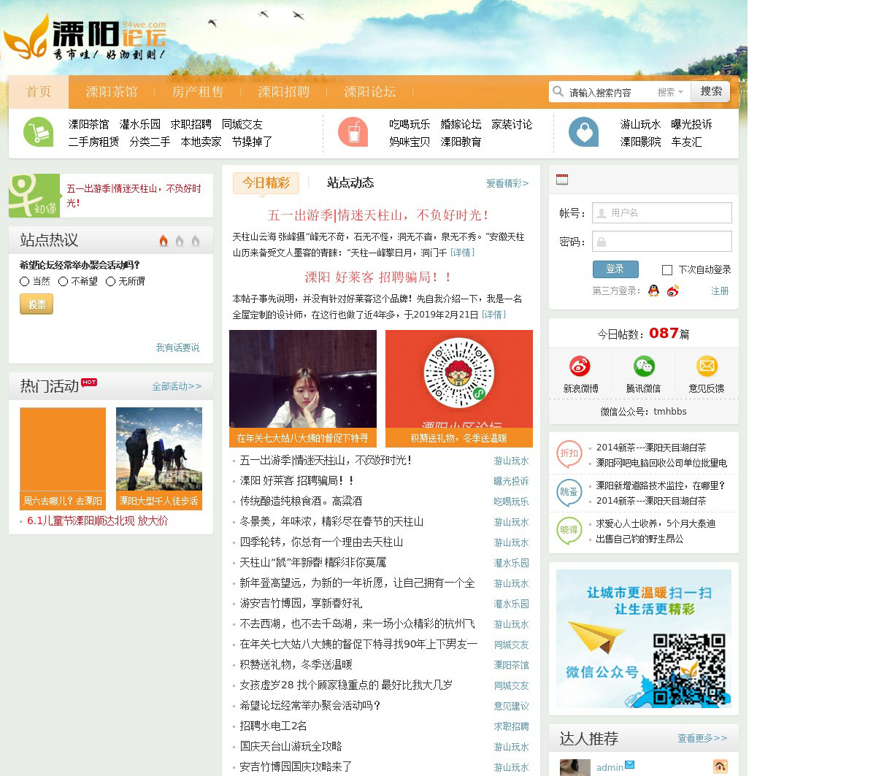Open the 周六去哪儿?去溧阳 activity thumbnail
Screen dimensions: 876x776
(63, 458)
